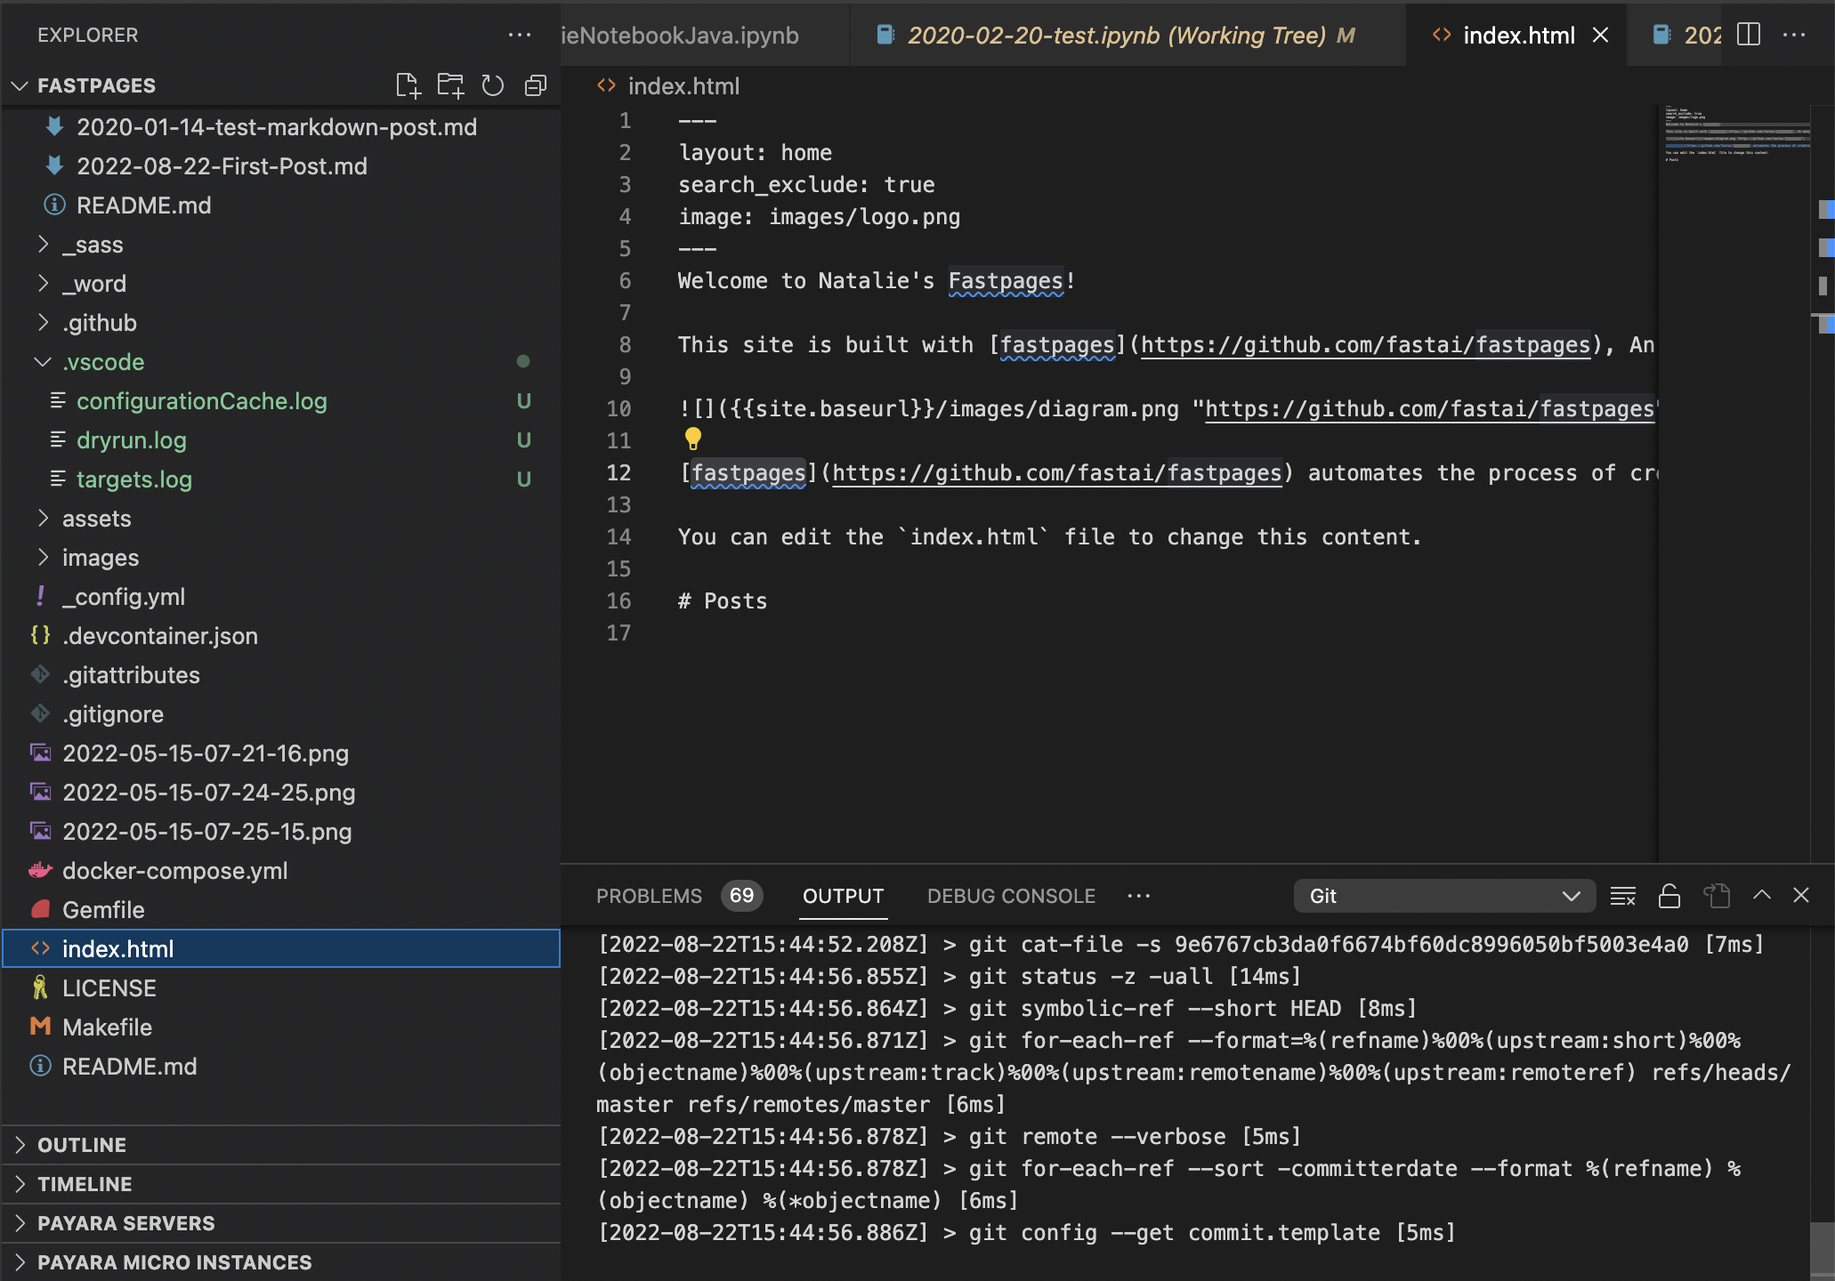The width and height of the screenshot is (1835, 1281).
Task: Open Output panel contents in an editor
Action: coord(1717,896)
